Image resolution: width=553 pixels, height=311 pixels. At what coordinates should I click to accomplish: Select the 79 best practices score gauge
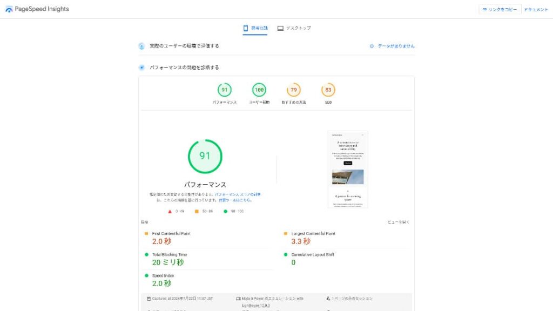pyautogui.click(x=294, y=90)
